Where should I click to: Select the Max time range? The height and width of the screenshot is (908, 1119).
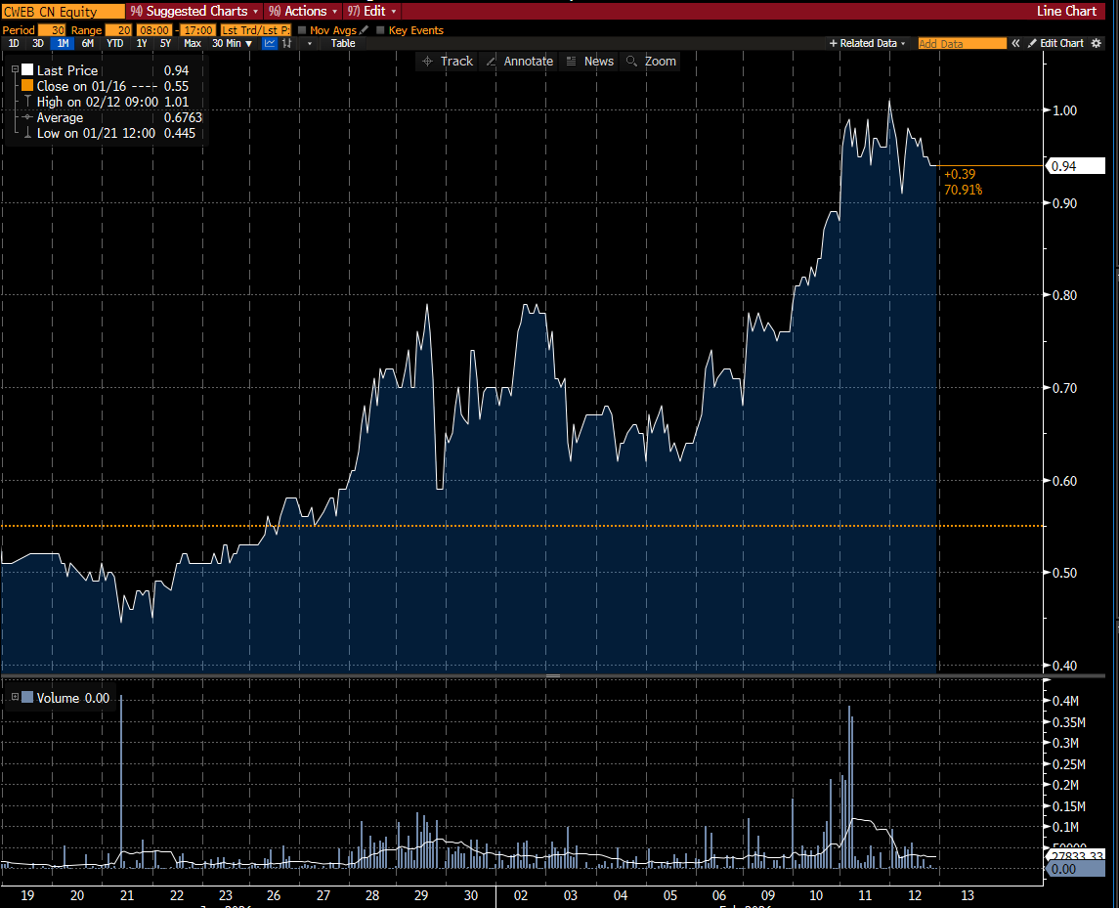pos(192,44)
